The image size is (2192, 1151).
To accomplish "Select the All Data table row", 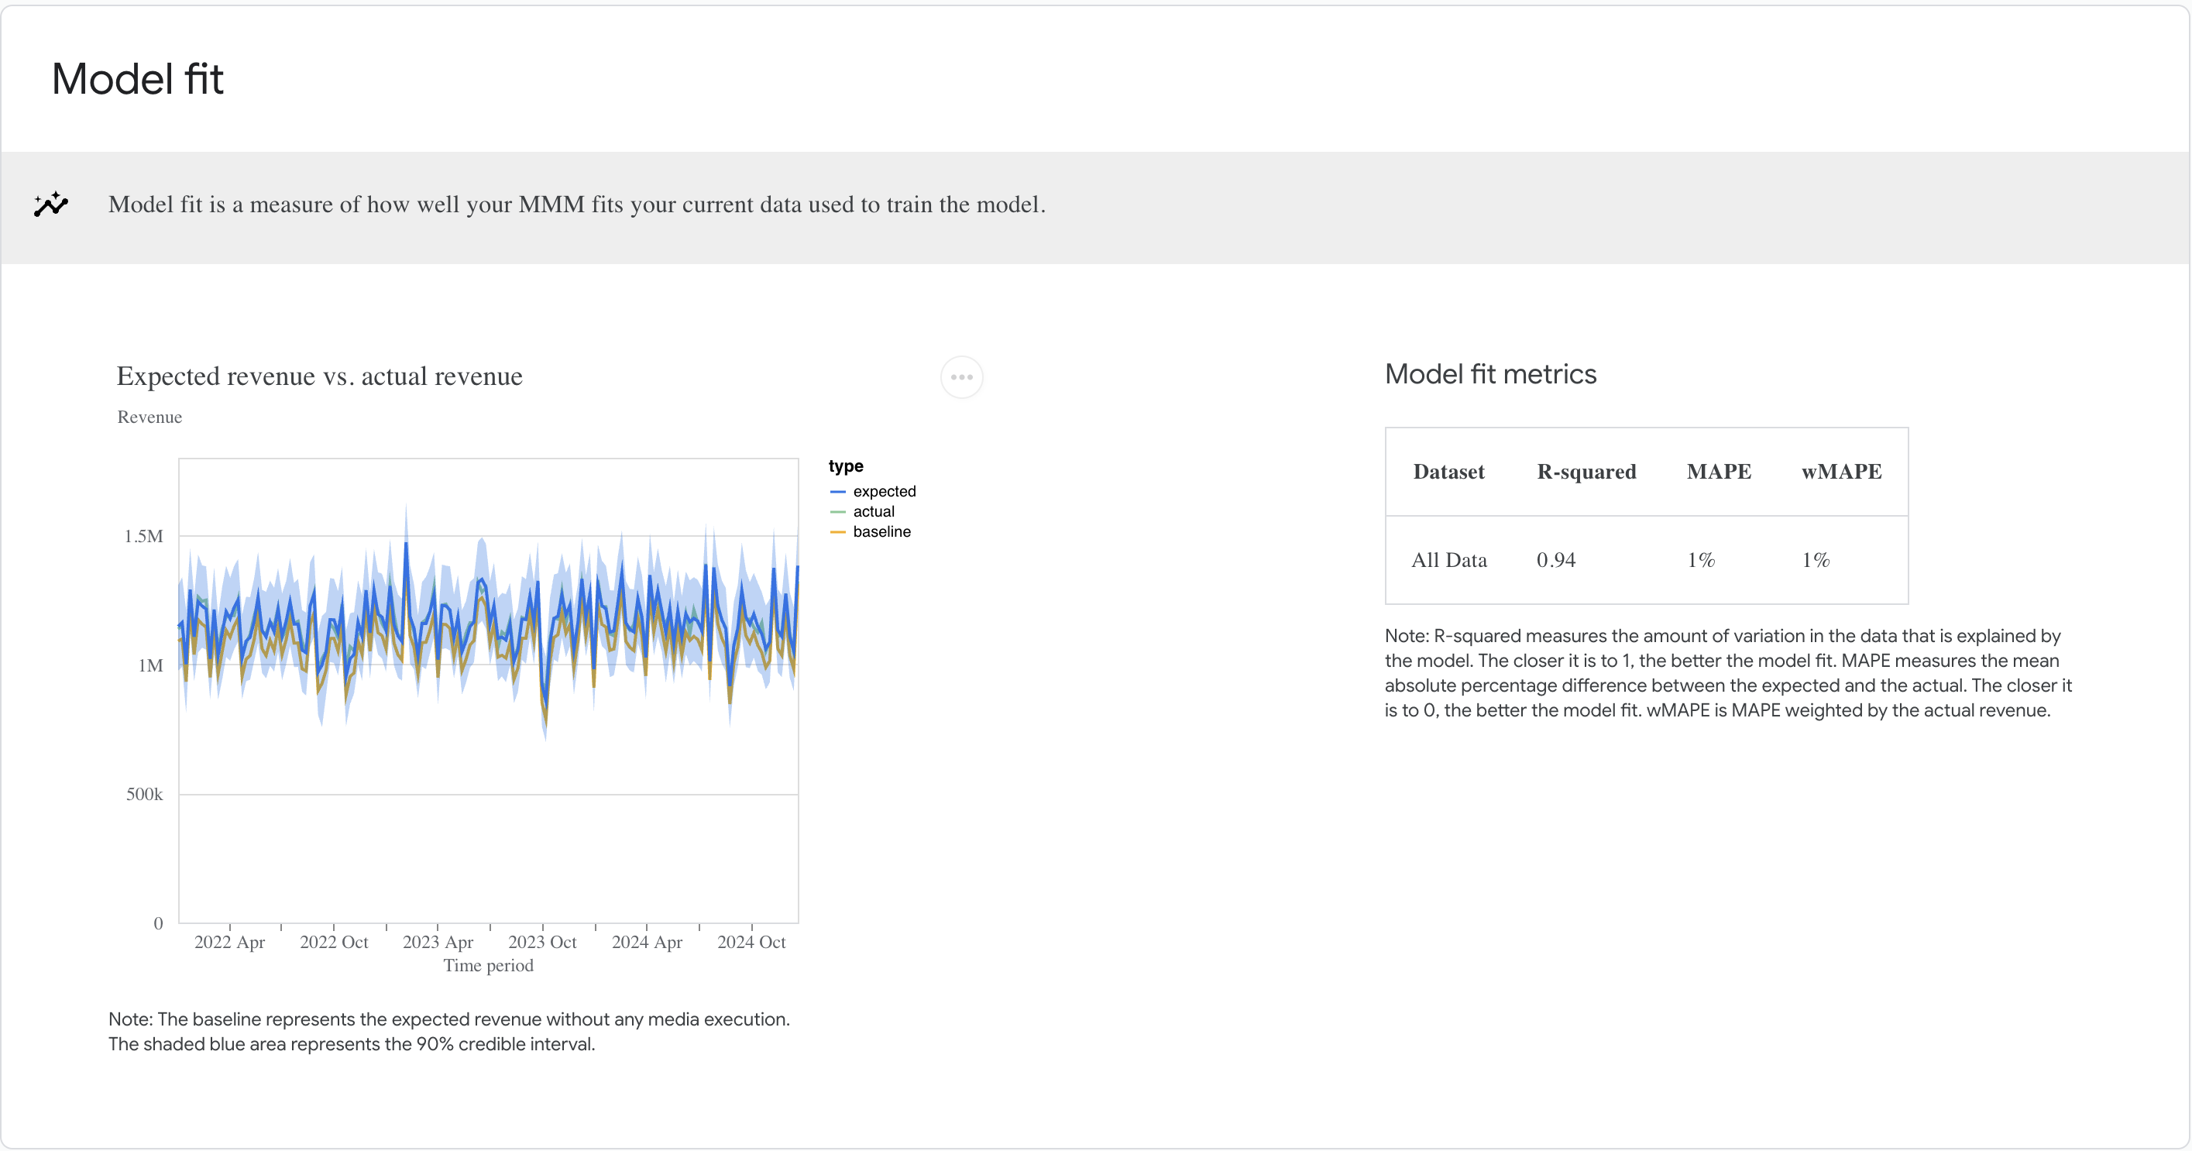I will pos(1449,560).
